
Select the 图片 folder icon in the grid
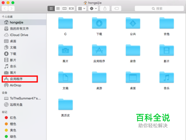pyautogui.click(x=65, y=50)
